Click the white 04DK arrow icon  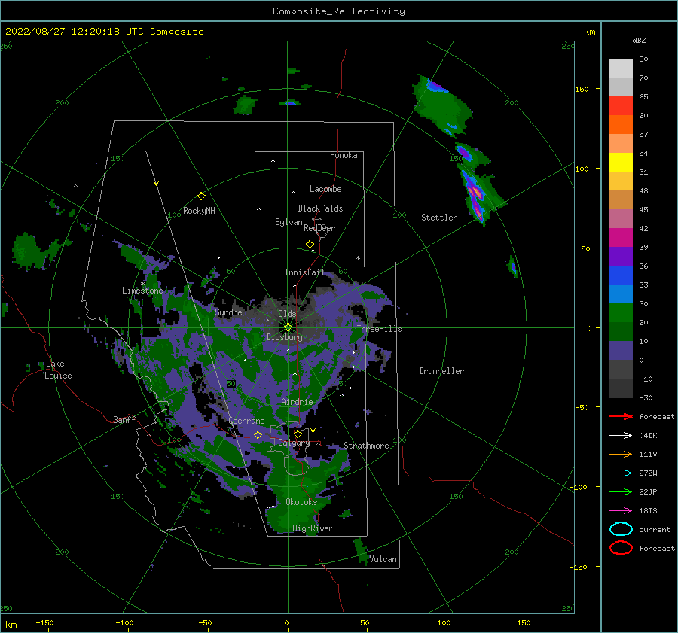click(621, 435)
